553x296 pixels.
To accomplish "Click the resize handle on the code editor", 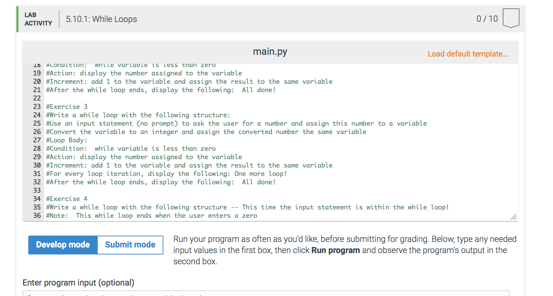I will click(513, 217).
